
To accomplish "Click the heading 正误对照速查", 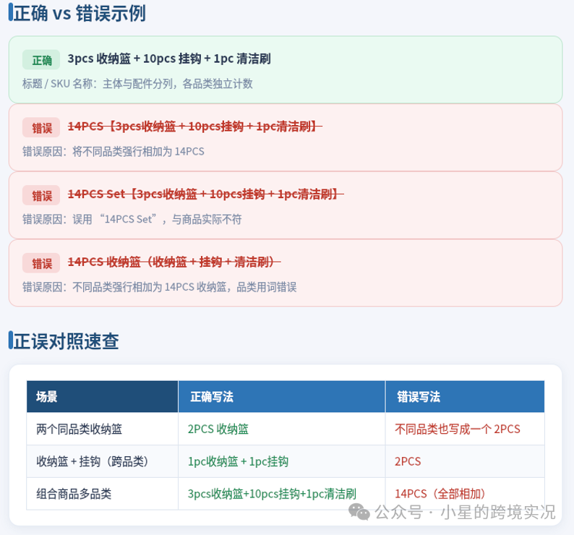I will point(66,341).
